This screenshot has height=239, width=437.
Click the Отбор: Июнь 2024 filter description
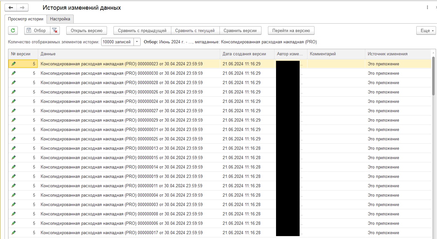(x=230, y=42)
